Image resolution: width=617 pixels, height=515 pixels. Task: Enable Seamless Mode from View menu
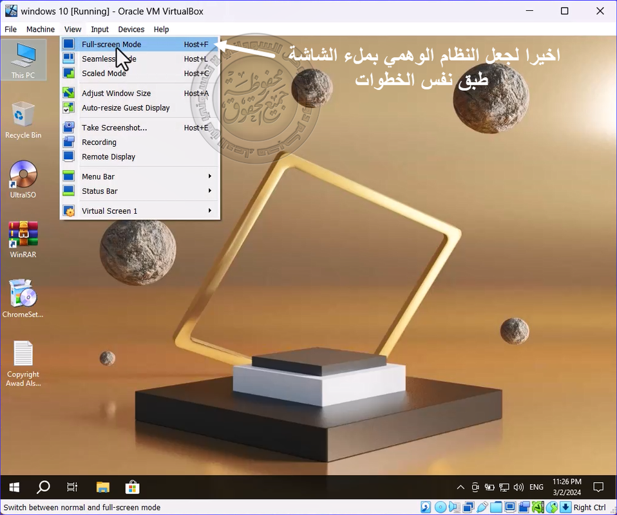coord(109,59)
